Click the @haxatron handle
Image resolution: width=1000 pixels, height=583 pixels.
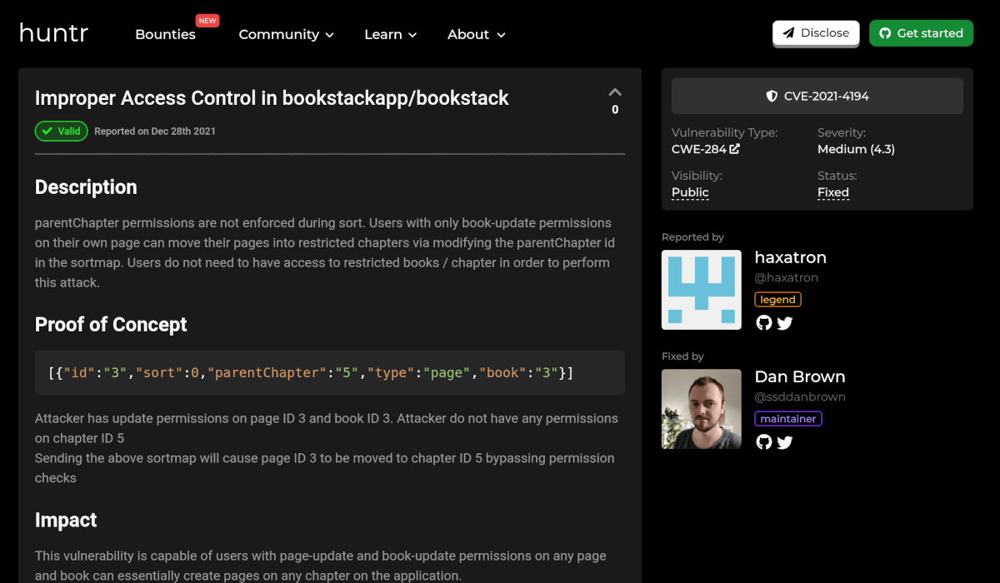(787, 277)
